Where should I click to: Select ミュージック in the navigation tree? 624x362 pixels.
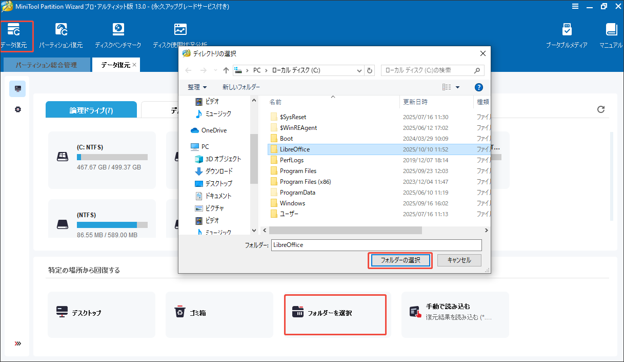tap(213, 113)
